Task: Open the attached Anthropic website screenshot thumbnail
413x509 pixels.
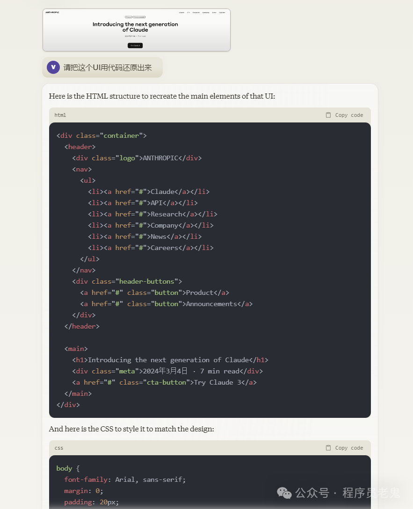Action: click(x=137, y=30)
